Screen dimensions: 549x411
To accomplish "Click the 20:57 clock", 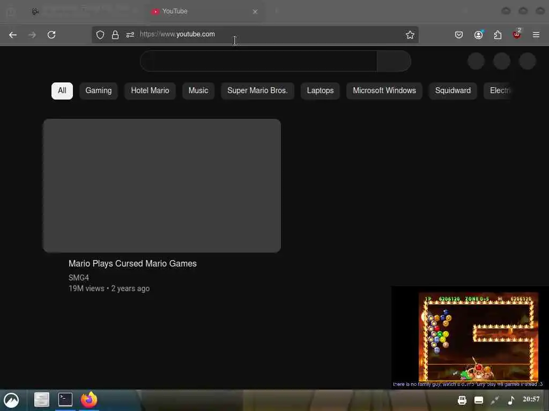I will click(x=531, y=399).
